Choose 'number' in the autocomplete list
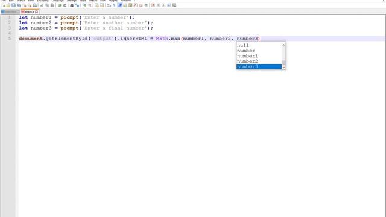 pyautogui.click(x=259, y=51)
